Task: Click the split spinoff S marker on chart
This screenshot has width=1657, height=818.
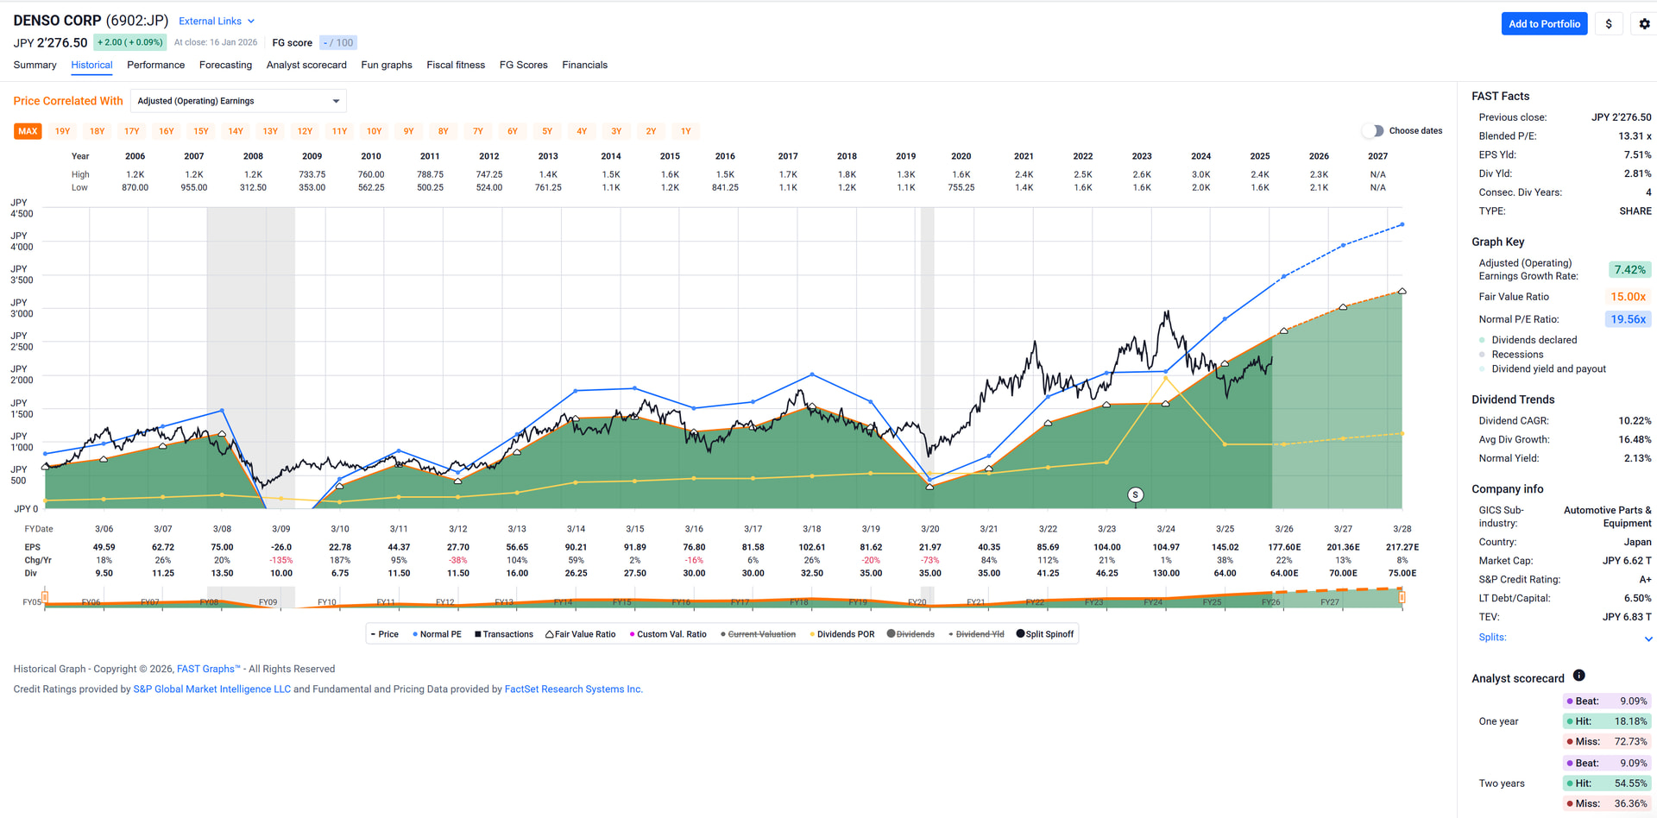Action: coord(1136,494)
